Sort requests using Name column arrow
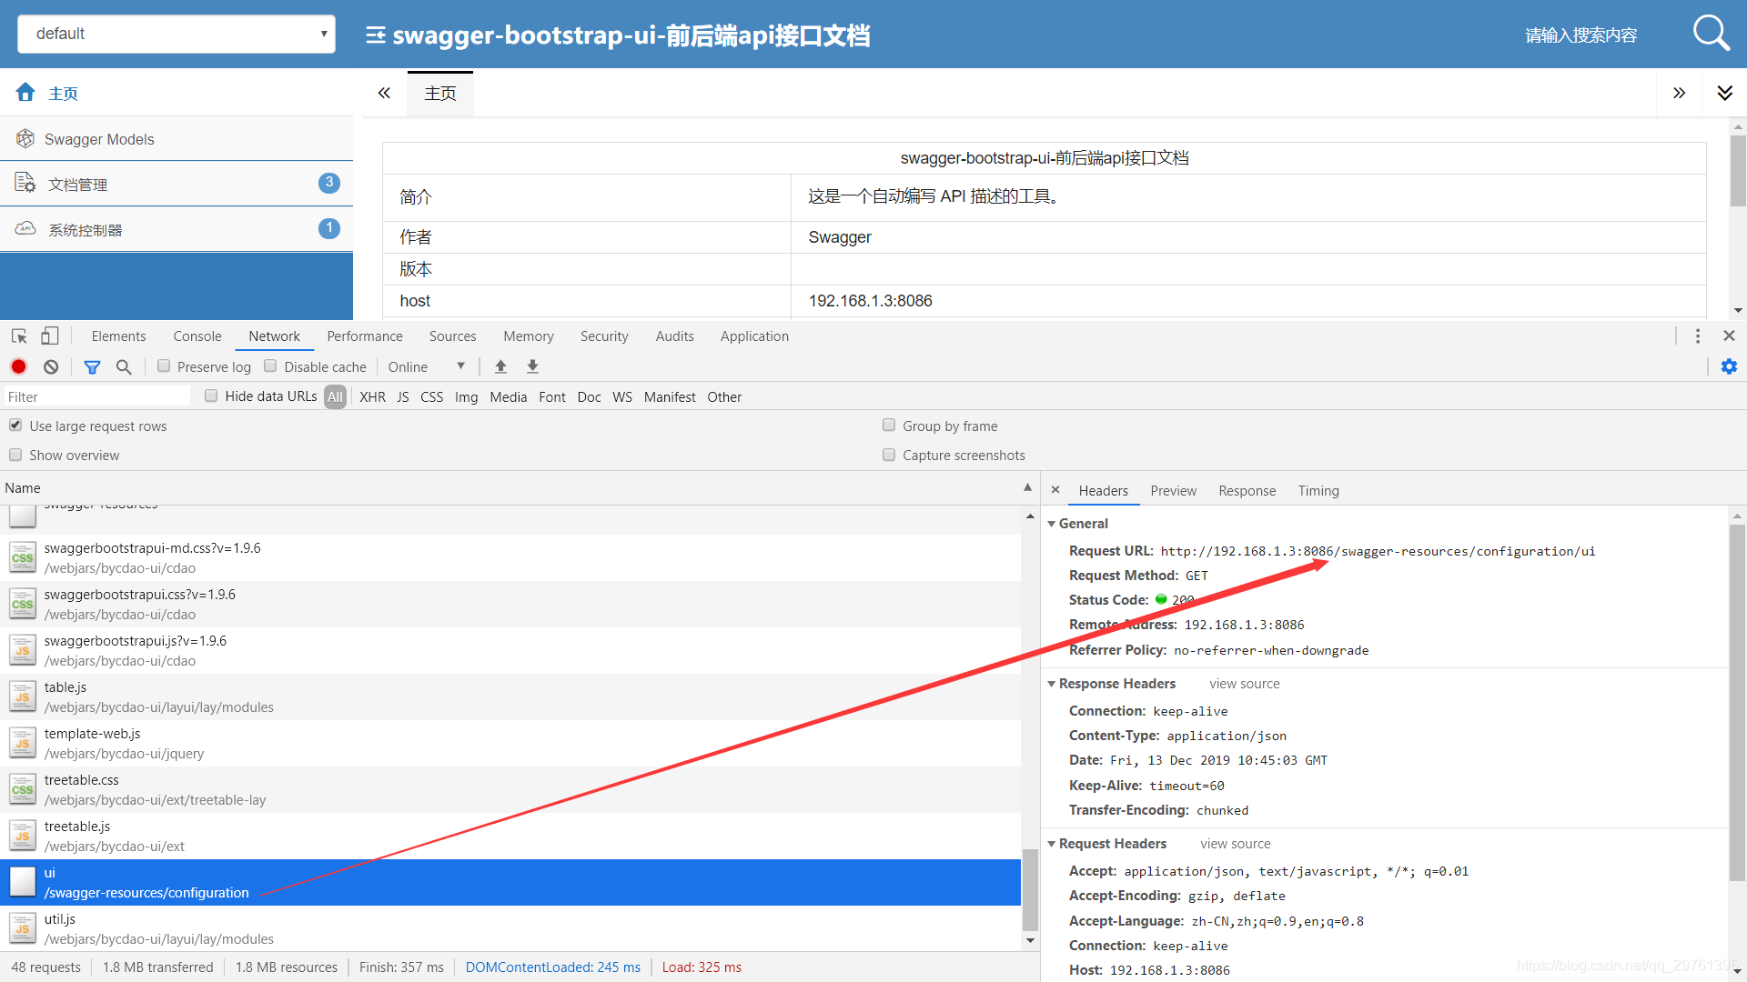 (1028, 487)
